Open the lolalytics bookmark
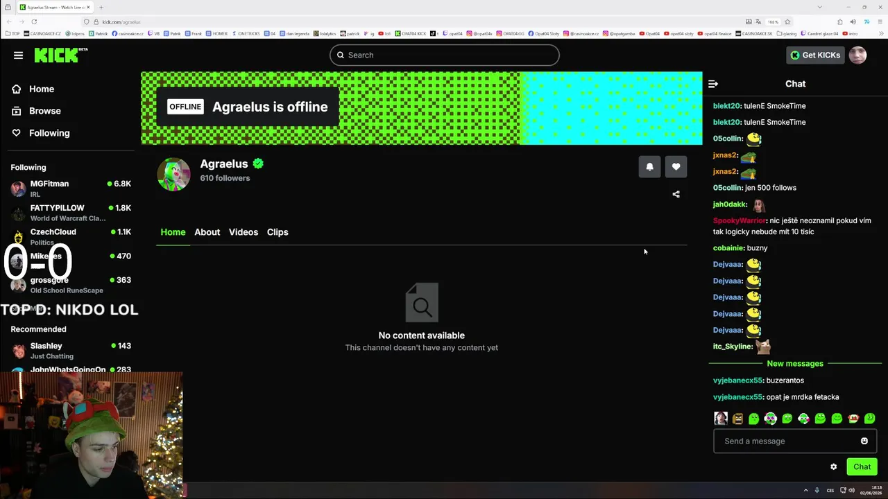The image size is (888, 499). (325, 33)
